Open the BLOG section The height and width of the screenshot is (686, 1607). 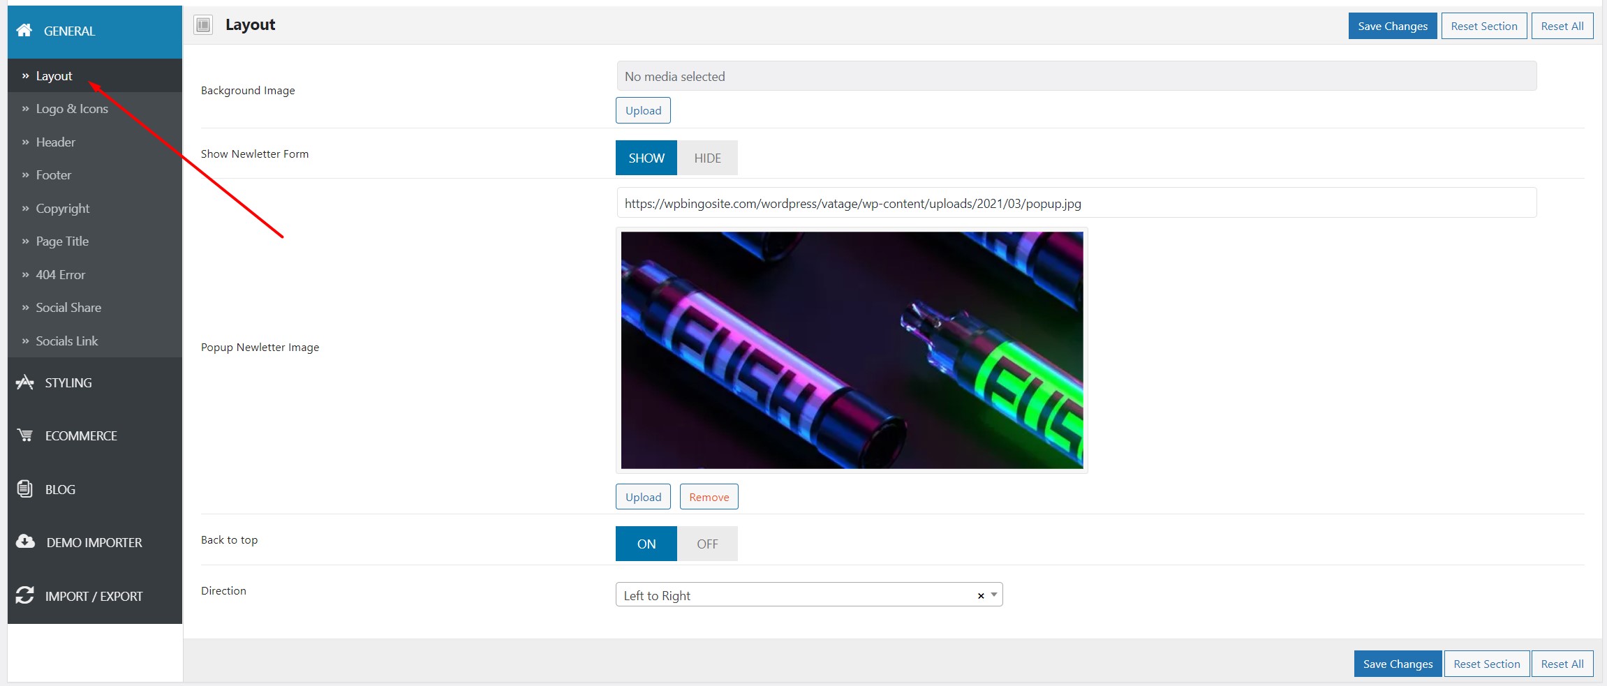click(x=95, y=489)
